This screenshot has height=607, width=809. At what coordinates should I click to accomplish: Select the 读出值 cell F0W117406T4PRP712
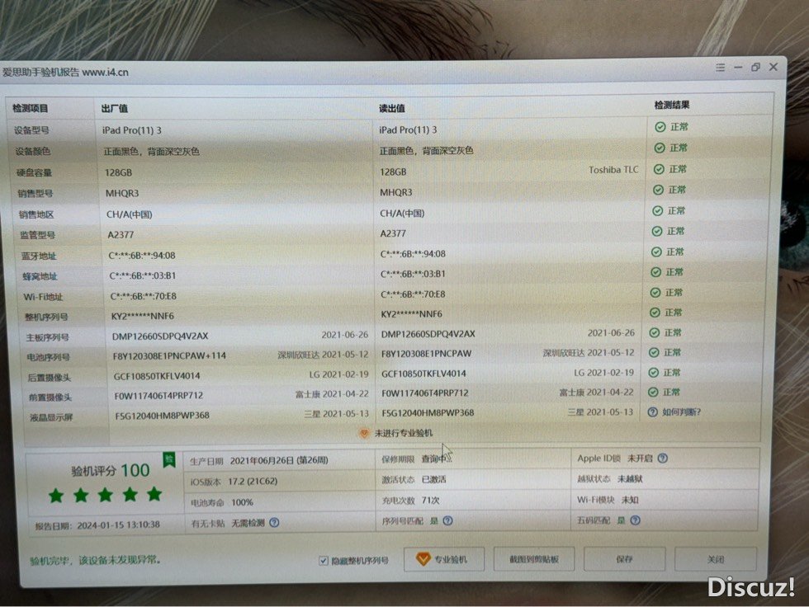(x=425, y=393)
